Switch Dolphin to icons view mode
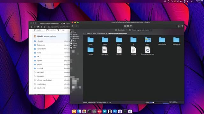Viewport: 204px width, 114px height. point(125,26)
